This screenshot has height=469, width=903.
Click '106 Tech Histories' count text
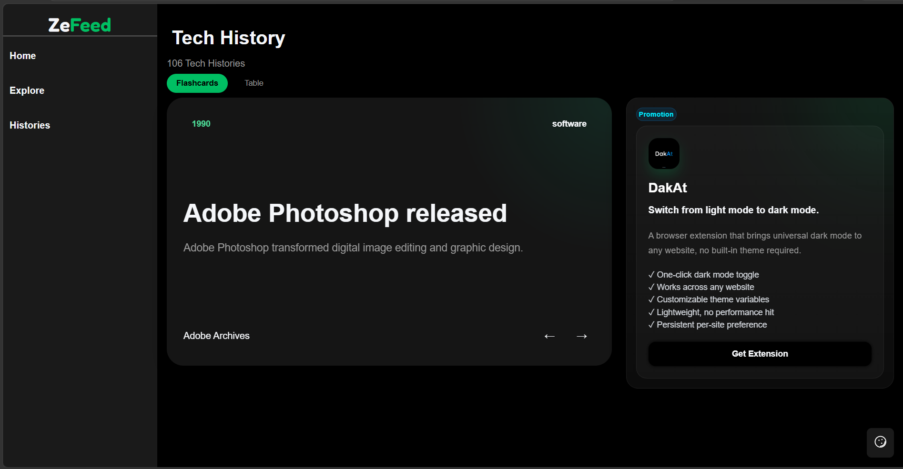(206, 63)
